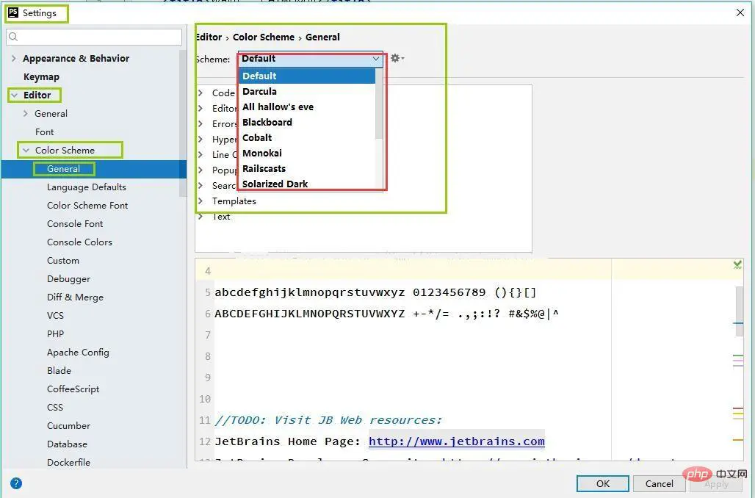Viewport: 755px width, 498px height.
Task: Collapse the Editor tree node
Action: tap(14, 95)
